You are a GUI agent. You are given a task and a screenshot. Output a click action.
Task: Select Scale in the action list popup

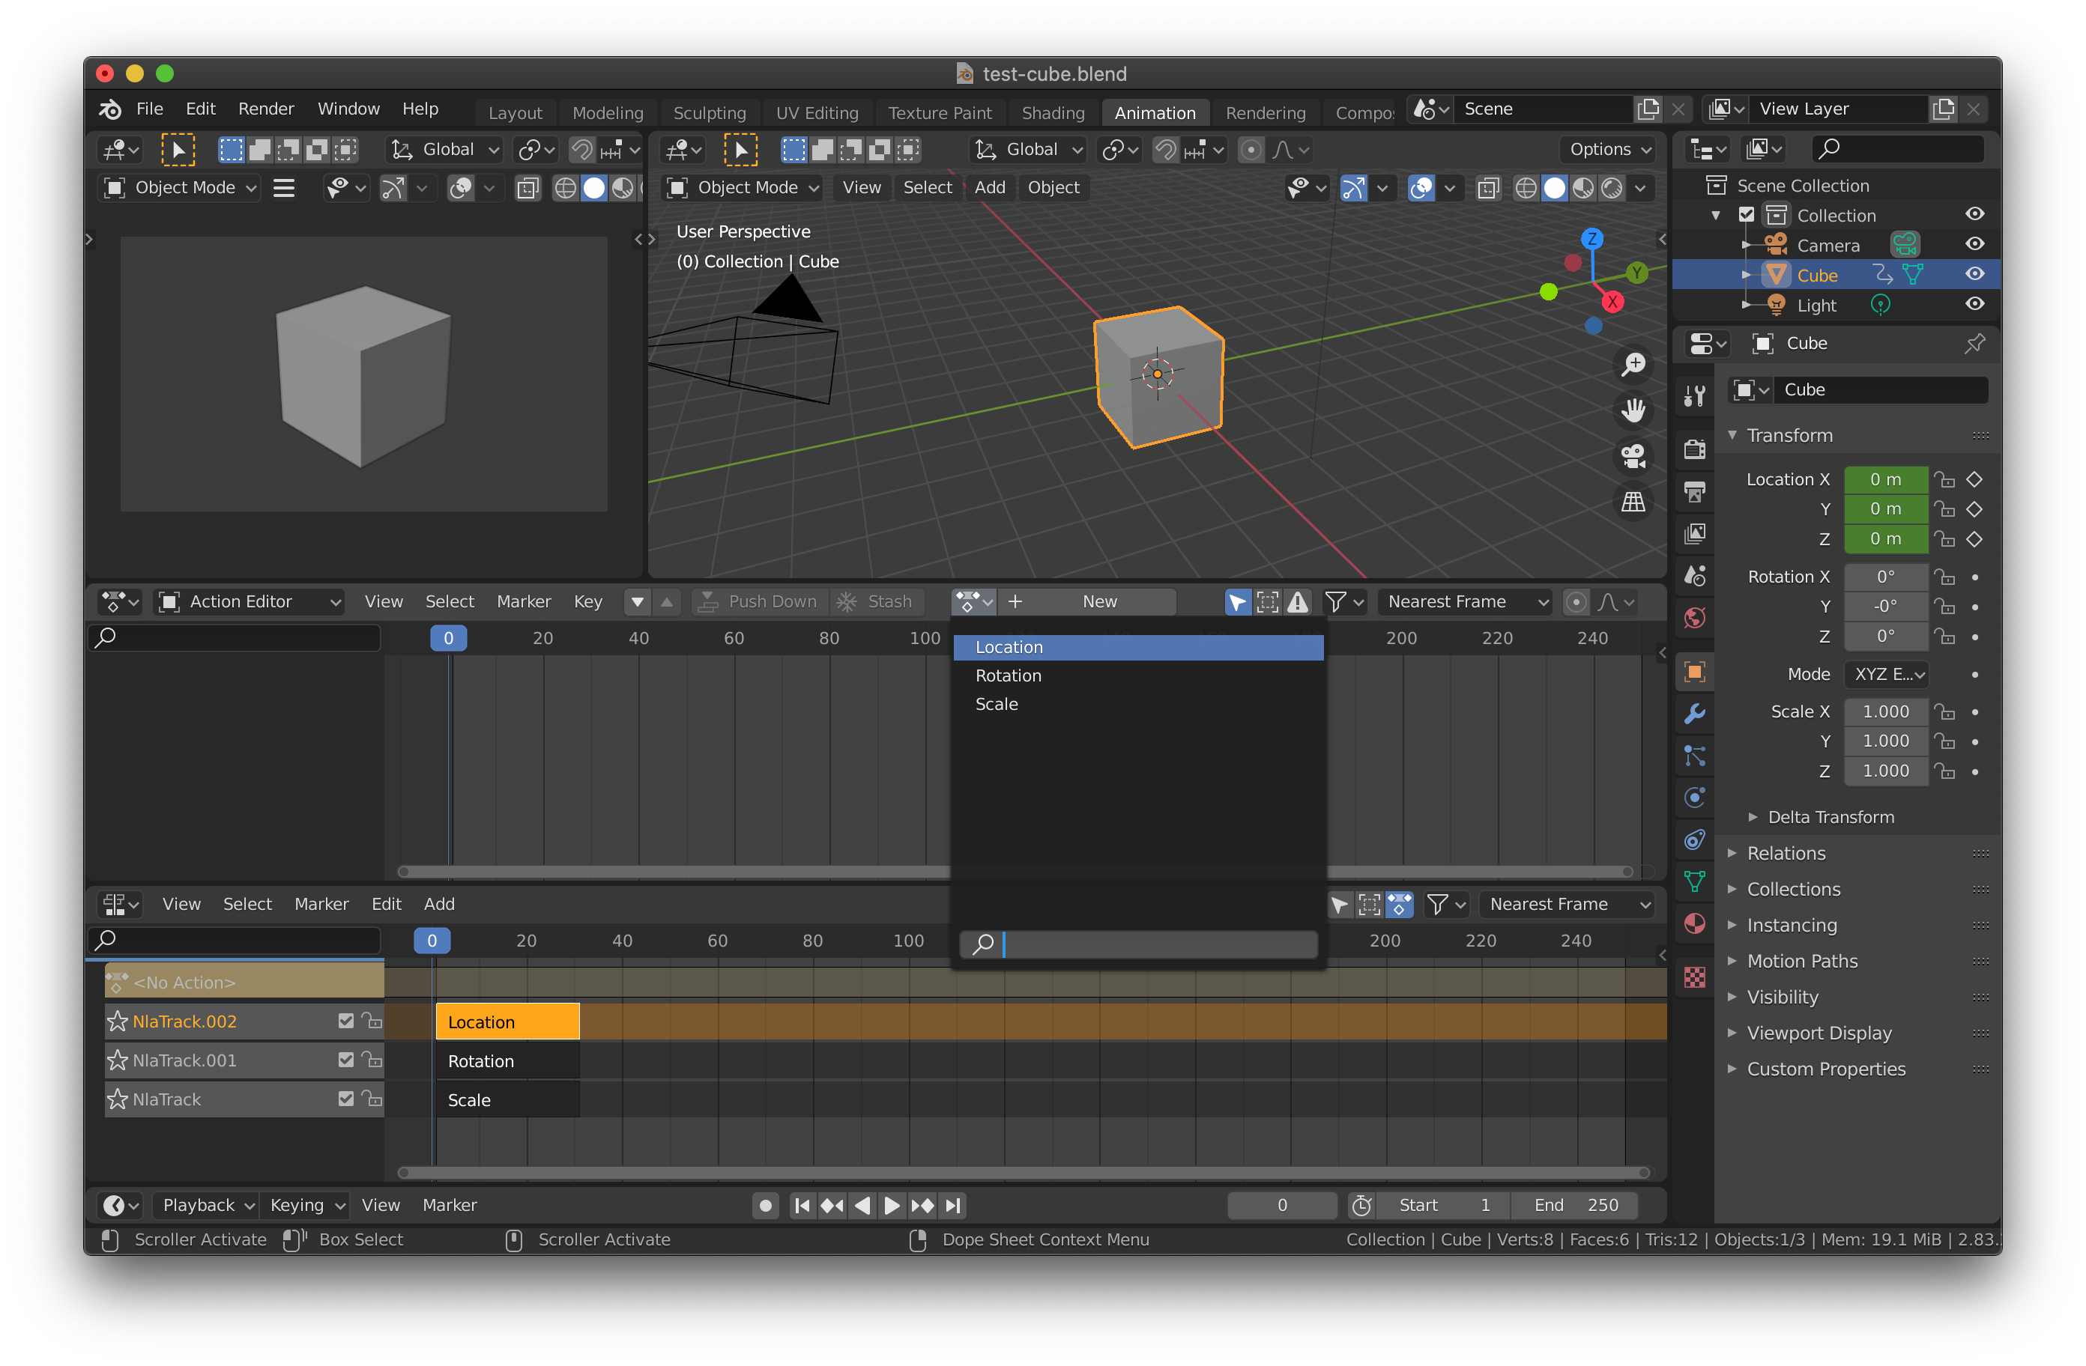1139,703
